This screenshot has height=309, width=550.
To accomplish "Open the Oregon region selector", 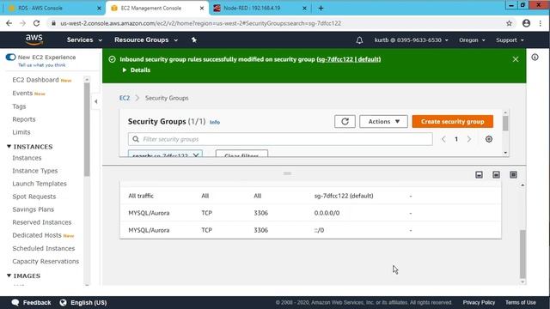I will pos(472,40).
